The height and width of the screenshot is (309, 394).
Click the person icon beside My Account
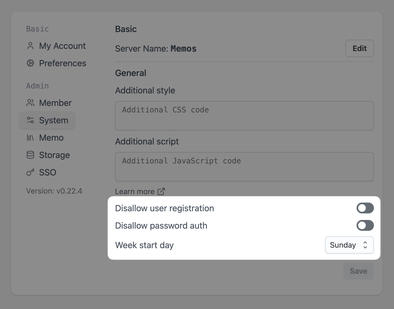point(30,46)
